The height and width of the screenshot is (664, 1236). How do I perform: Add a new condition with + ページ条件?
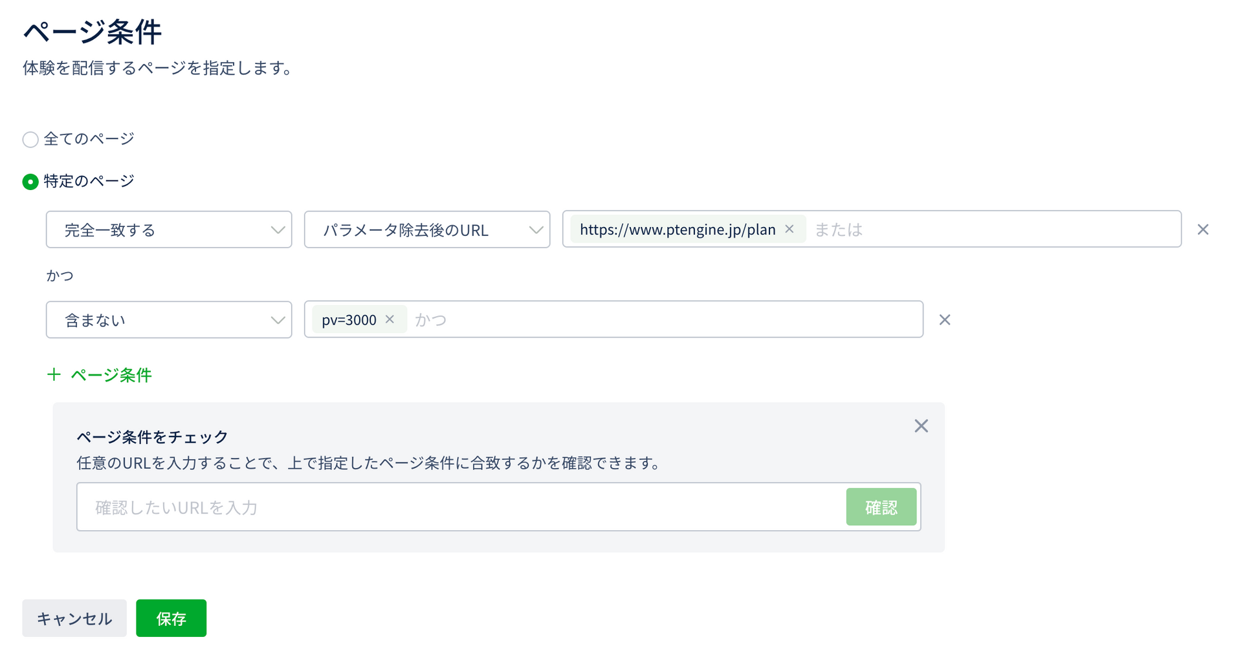(x=100, y=375)
